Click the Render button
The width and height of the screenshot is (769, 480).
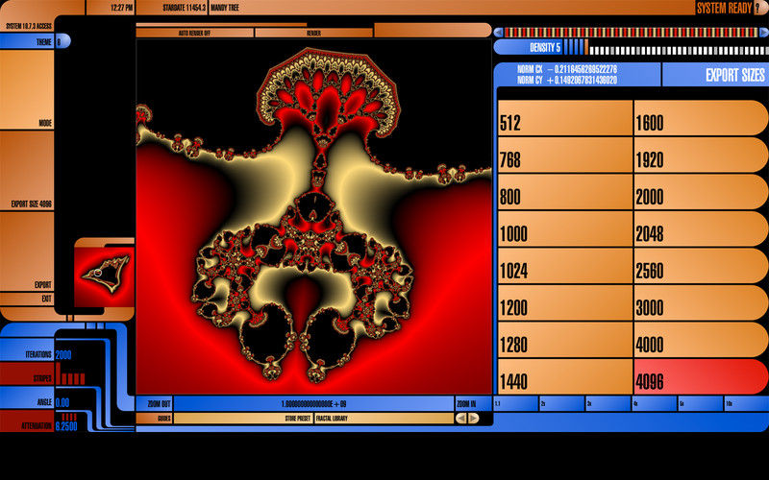tap(313, 33)
